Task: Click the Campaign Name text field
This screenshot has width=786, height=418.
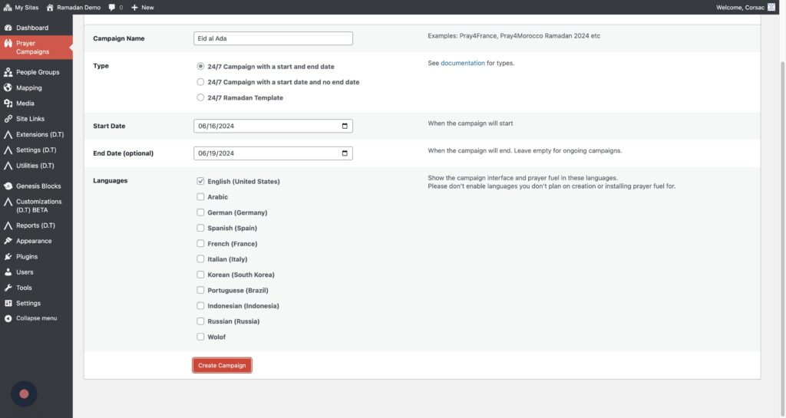Action: click(x=273, y=38)
